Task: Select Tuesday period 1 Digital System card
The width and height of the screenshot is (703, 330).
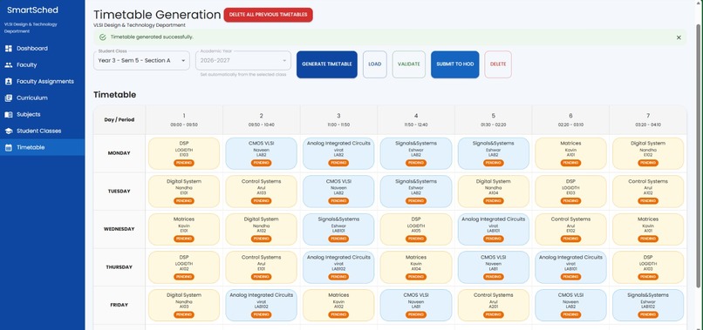Action: [184, 192]
